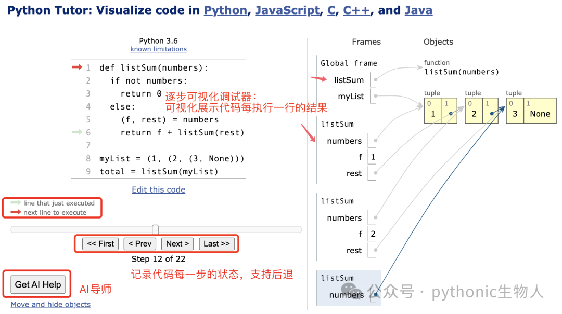Click the third tuple cell containing 3
Viewport: 562px width, 314px height.
point(515,111)
